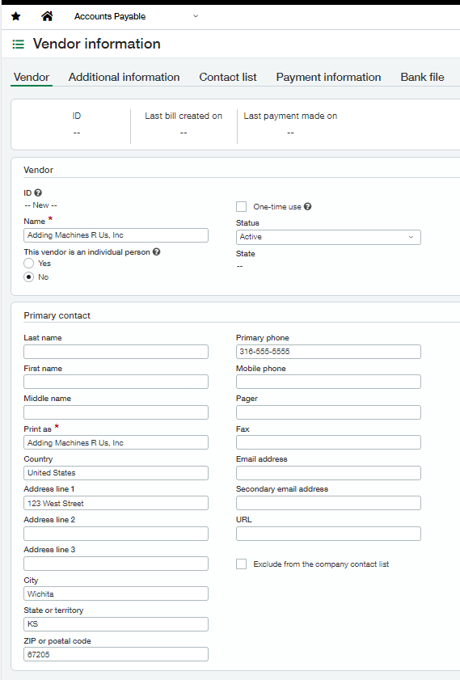Open the Additional information tab

[124, 77]
